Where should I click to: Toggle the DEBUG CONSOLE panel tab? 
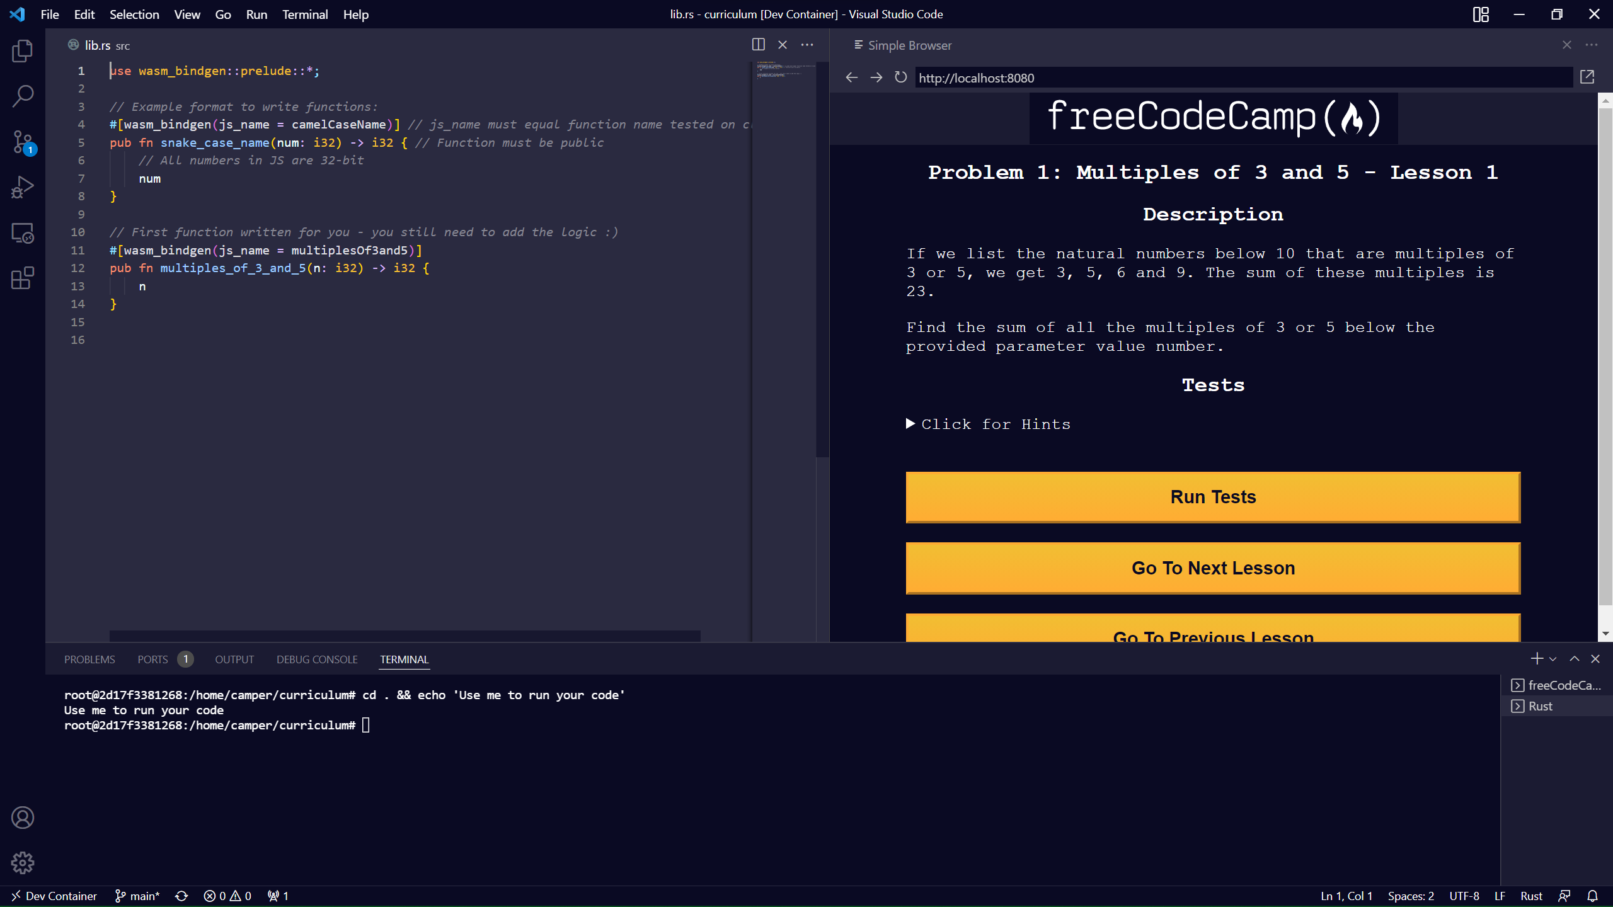(317, 659)
